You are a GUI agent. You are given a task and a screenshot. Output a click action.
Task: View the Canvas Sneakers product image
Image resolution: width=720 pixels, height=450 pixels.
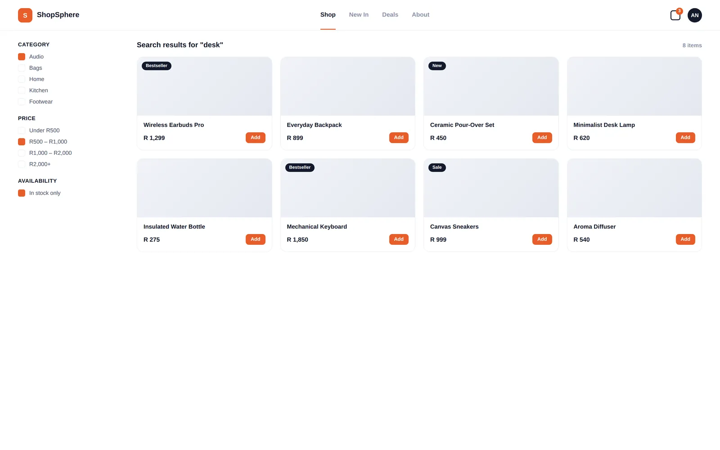pos(491,188)
